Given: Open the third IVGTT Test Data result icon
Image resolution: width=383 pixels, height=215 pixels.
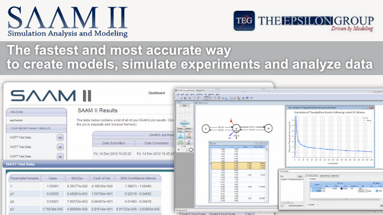Looking at the screenshot, I should [60, 156].
